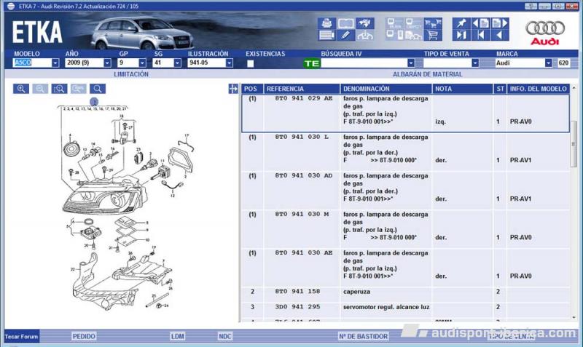Go to previous page with left arrow document icon

coord(480,23)
